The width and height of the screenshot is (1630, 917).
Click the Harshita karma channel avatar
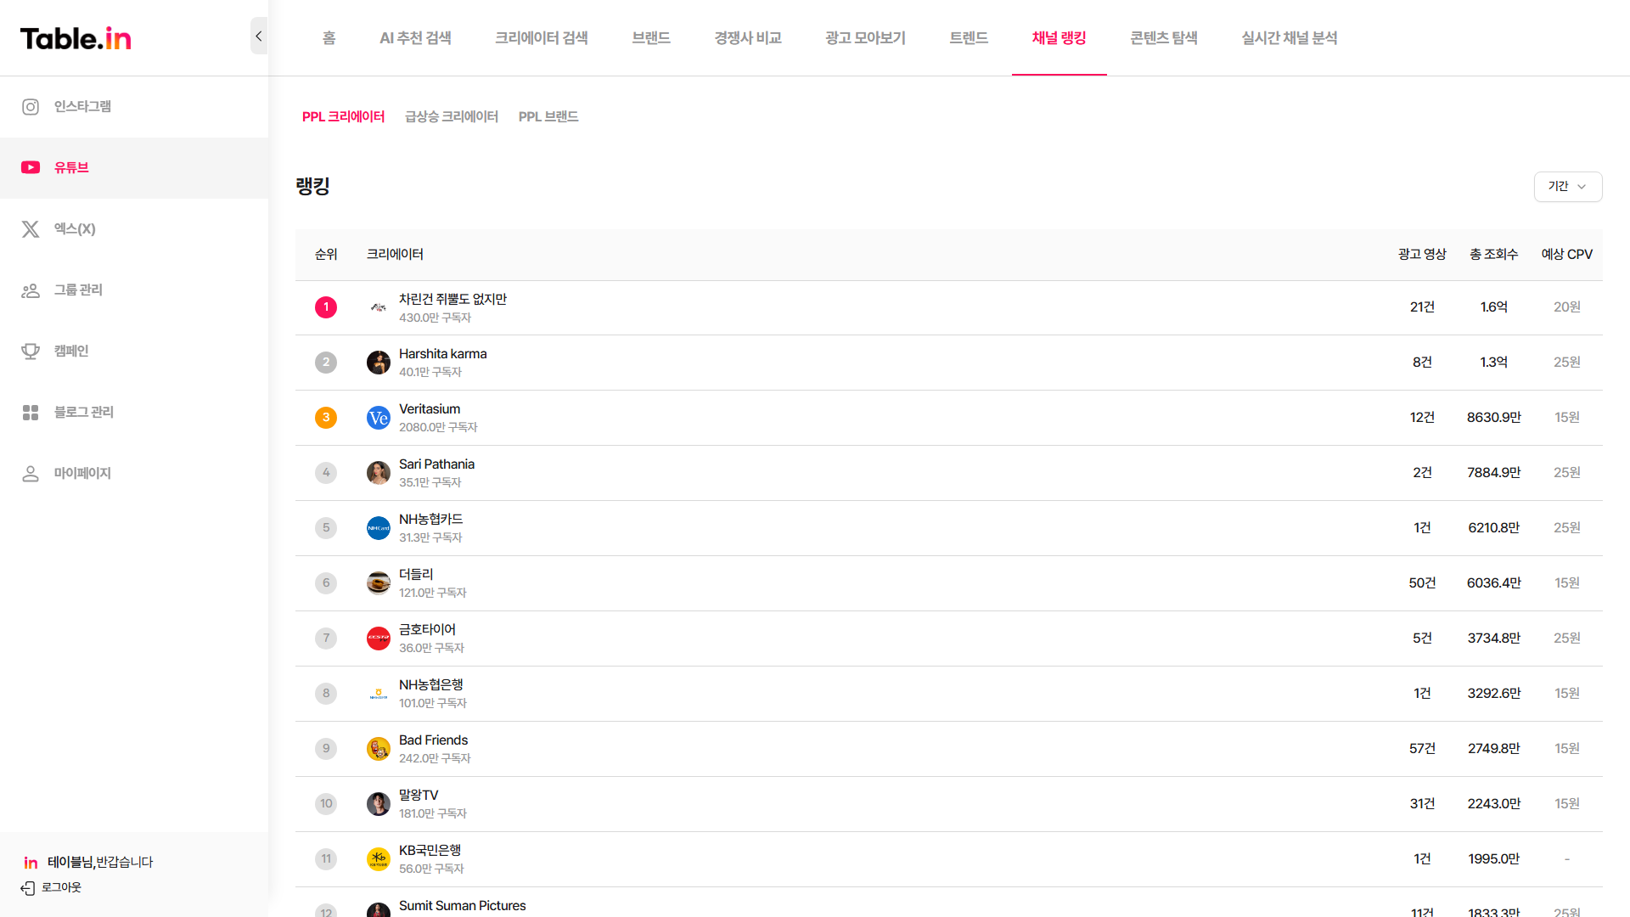click(379, 363)
